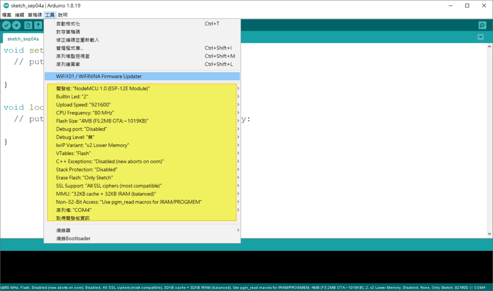Image resolution: width=493 pixels, height=291 pixels.
Task: Click the New sketch toolbar icon
Action: 28,25
